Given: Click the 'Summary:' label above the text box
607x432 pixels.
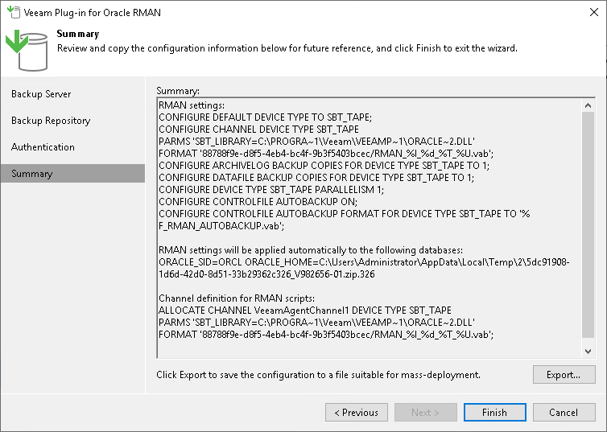Looking at the screenshot, I should click(x=178, y=91).
